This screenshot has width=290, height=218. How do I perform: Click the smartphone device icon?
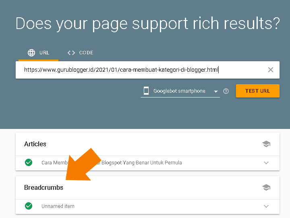(146, 91)
